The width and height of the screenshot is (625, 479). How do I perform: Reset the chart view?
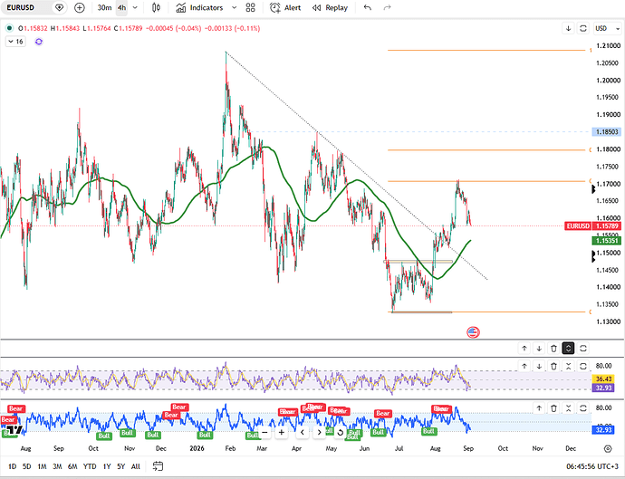[340, 433]
